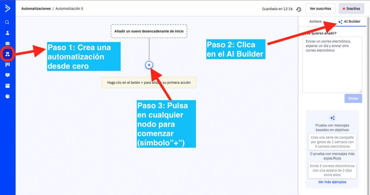Click Añadir un nuevo desencadenante de inicio

coord(149,31)
